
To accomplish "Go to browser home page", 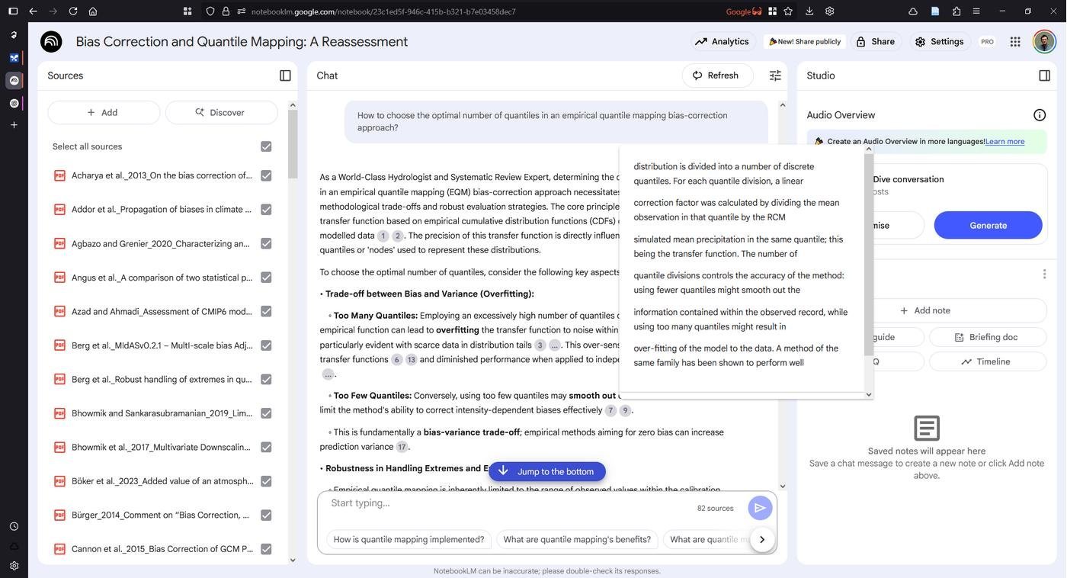I will pos(93,11).
